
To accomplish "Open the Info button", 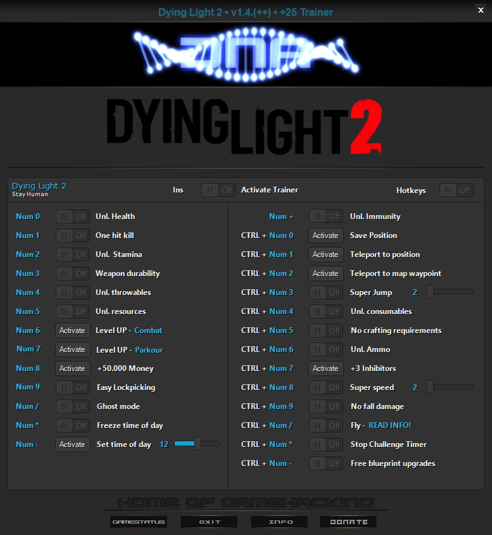I will pyautogui.click(x=279, y=522).
